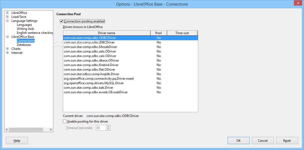Expand the Load/Save tree node

(x=7, y=17)
